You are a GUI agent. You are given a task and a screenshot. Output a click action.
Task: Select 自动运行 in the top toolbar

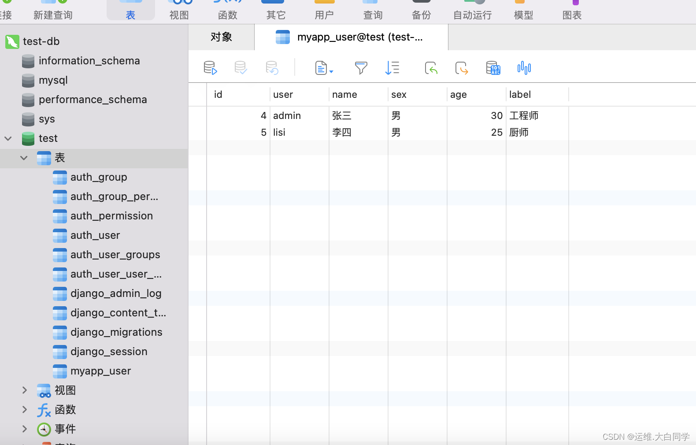[473, 15]
